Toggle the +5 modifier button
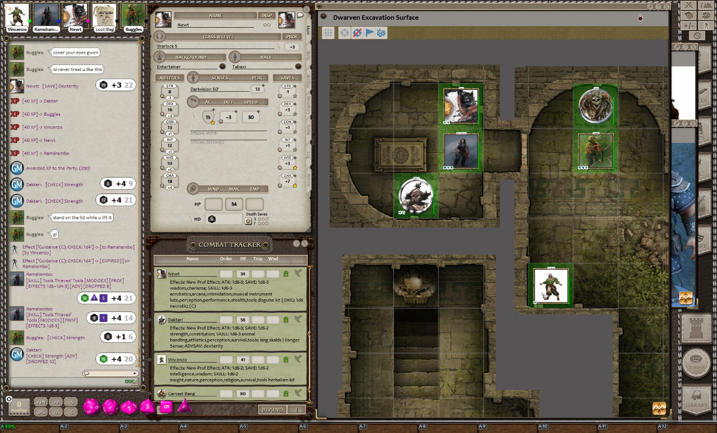This screenshot has height=433, width=717. [x=70, y=402]
